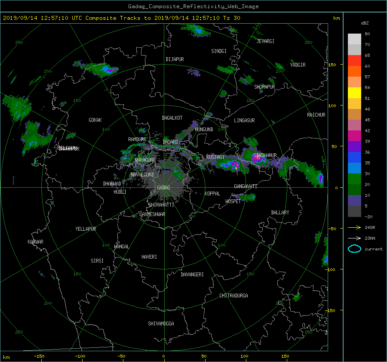Click the KARWAR city label

click(x=35, y=242)
